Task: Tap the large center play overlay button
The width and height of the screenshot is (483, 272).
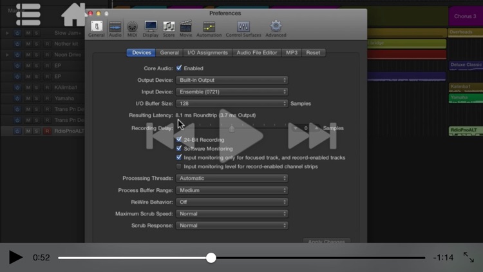Action: click(241, 136)
